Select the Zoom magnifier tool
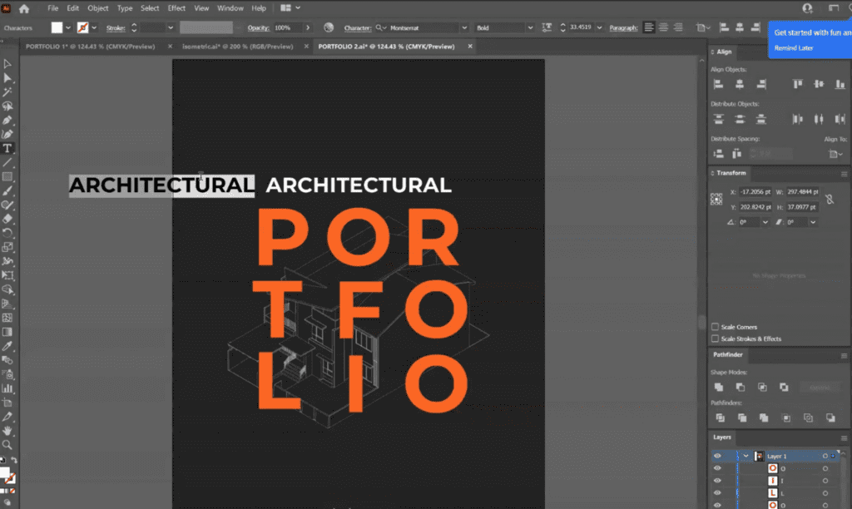 [x=7, y=445]
